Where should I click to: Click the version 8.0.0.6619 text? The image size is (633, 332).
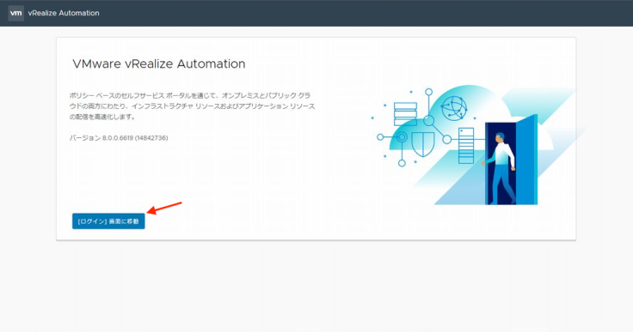(x=119, y=138)
